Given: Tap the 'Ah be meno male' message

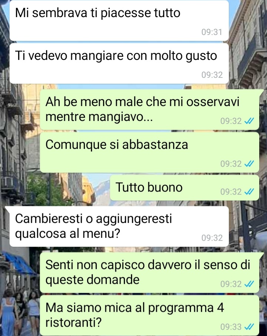Looking at the screenshot, I should tap(149, 109).
